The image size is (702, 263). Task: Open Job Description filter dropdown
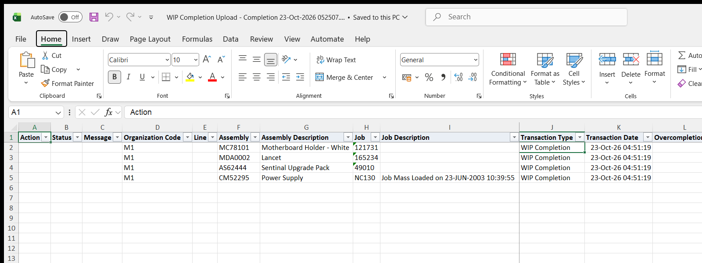[514, 138]
